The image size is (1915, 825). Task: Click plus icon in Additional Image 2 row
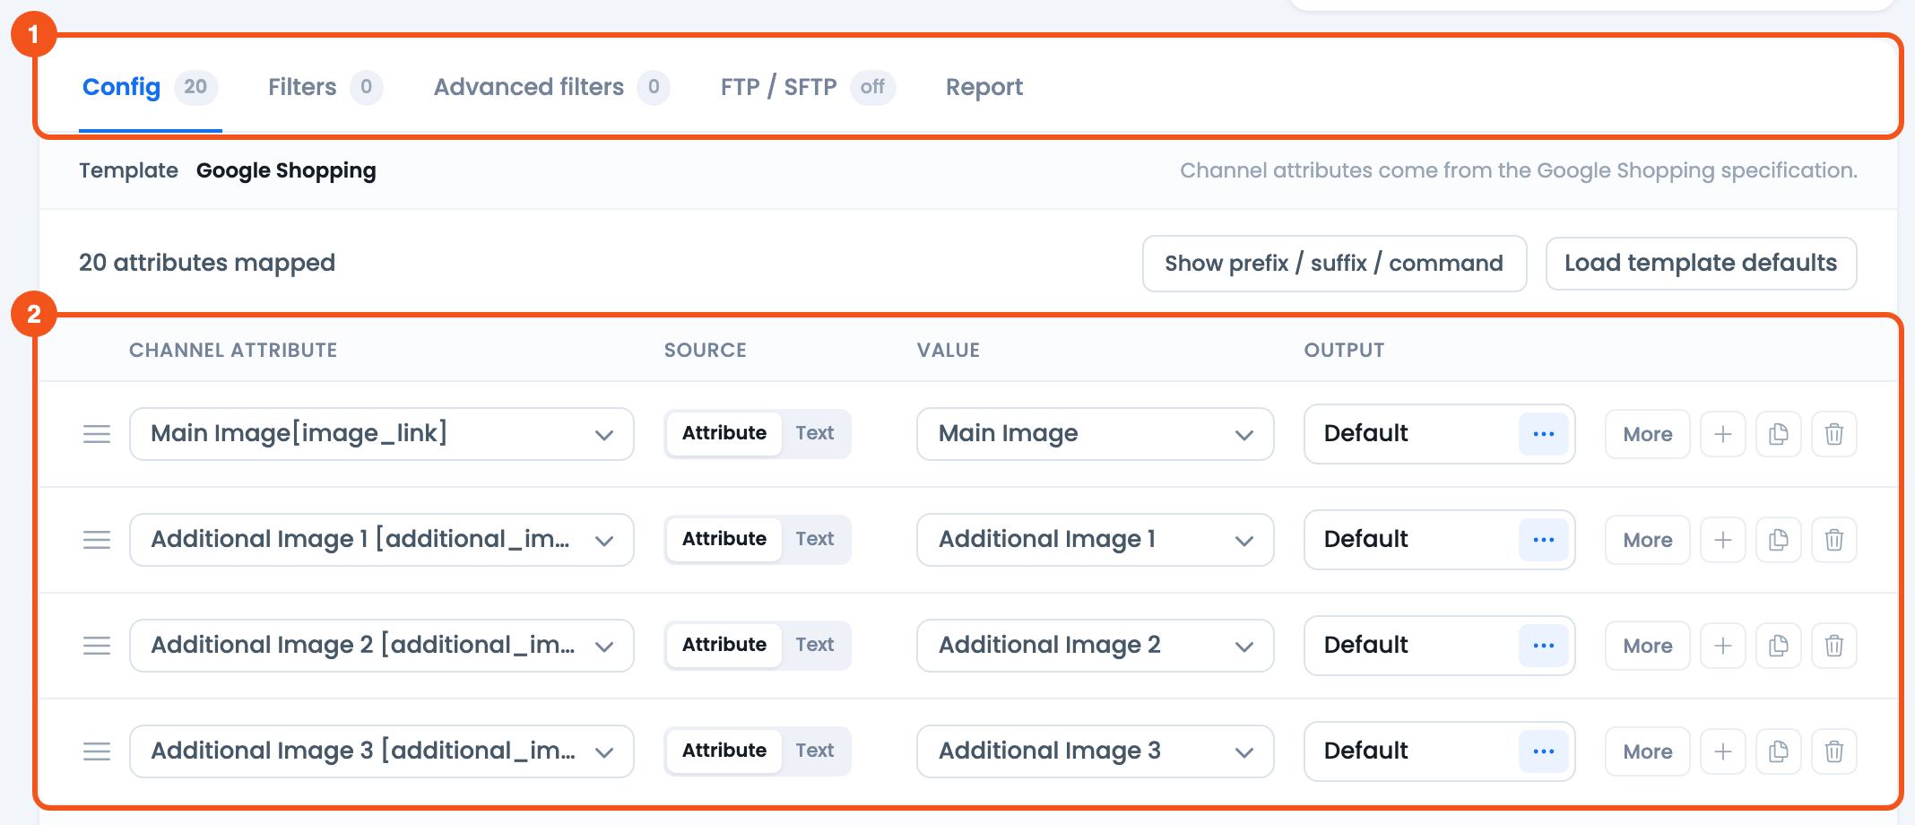[x=1723, y=646]
